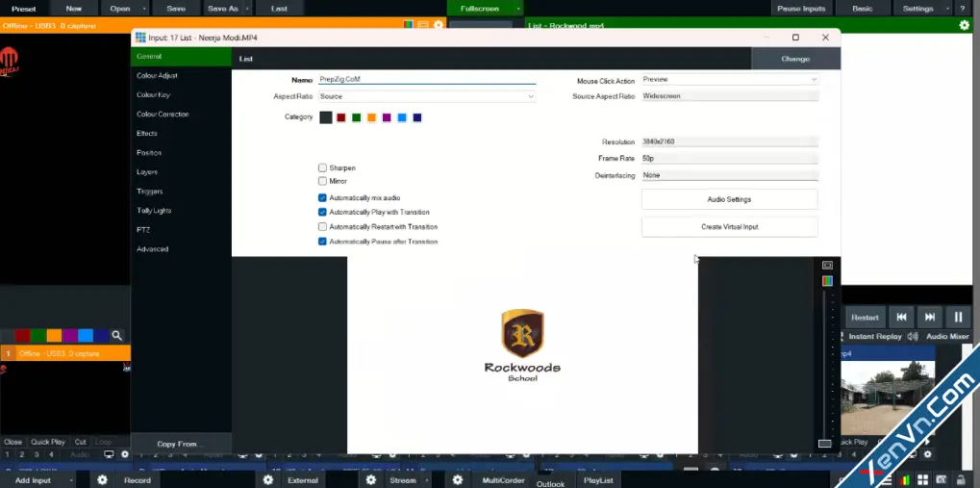Click the help question mark button
This screenshot has height=488, width=980.
(962, 9)
